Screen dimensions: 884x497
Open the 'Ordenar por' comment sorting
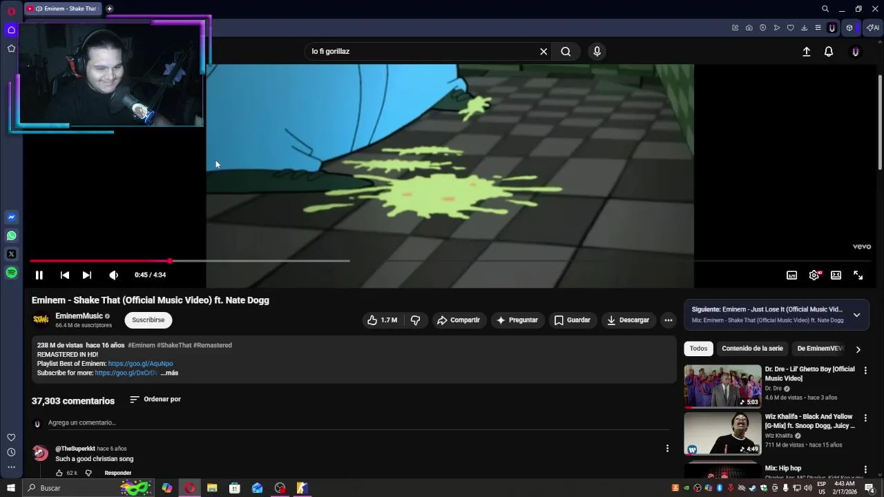coord(155,399)
